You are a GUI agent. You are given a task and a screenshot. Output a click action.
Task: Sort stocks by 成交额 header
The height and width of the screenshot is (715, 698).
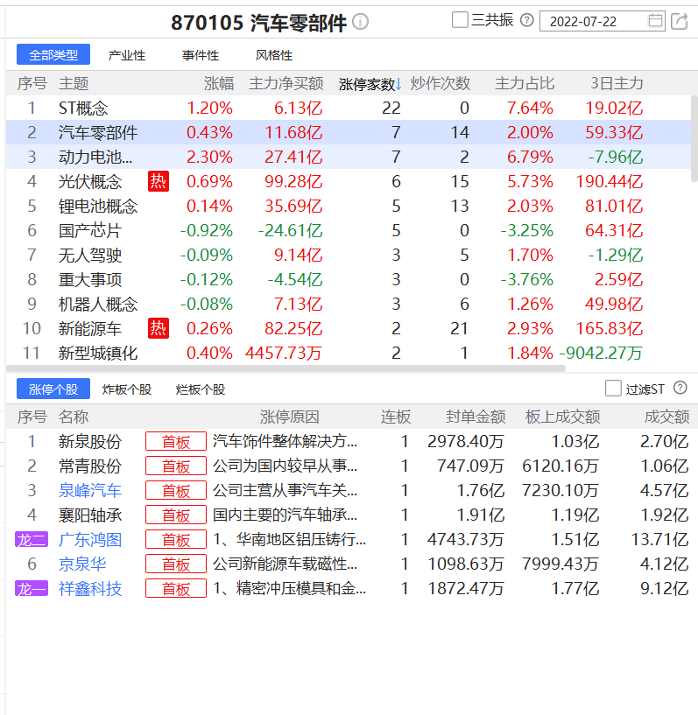666,417
